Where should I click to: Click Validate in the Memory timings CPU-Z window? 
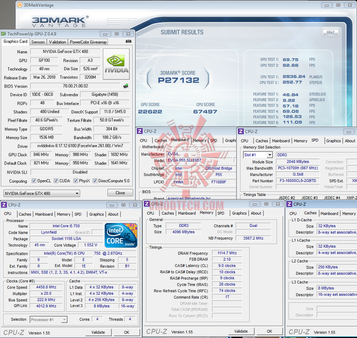point(241,331)
